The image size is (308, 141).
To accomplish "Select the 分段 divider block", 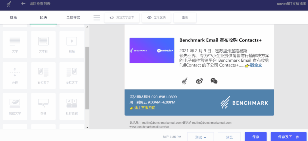I will pos(15,76).
